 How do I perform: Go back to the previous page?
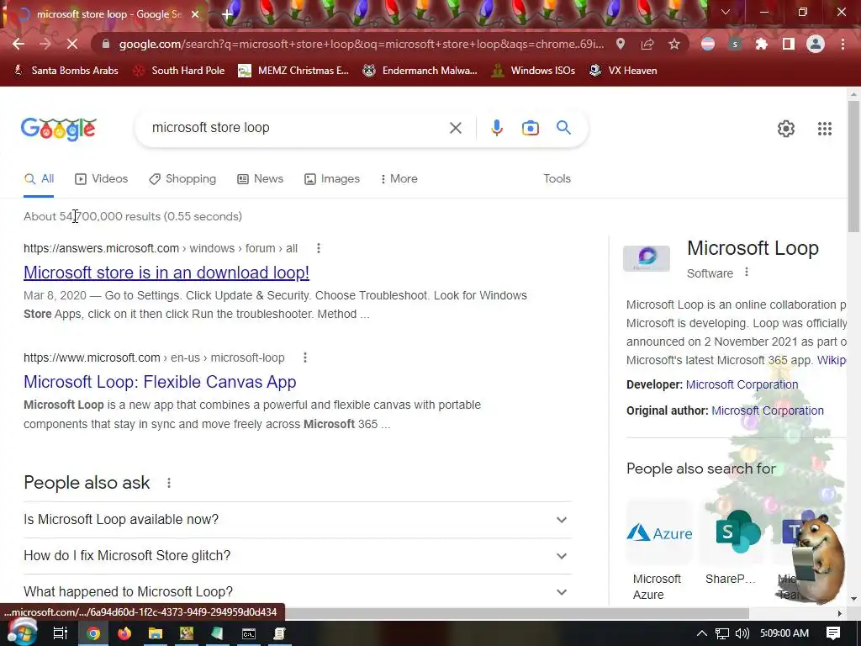coord(18,44)
